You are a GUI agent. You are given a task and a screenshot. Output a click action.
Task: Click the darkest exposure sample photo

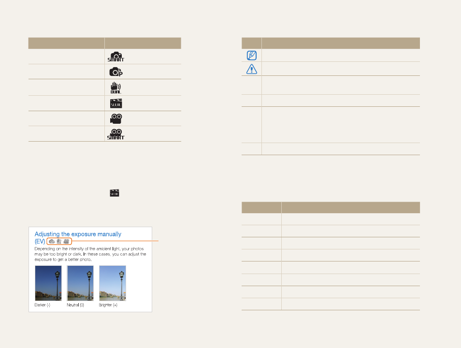48,283
